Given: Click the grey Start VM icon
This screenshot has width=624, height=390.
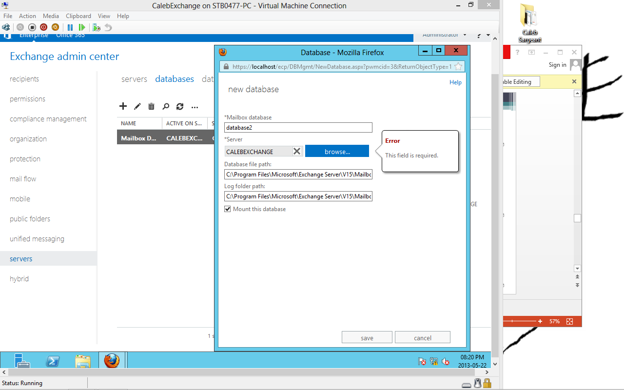Looking at the screenshot, I should click(x=20, y=27).
